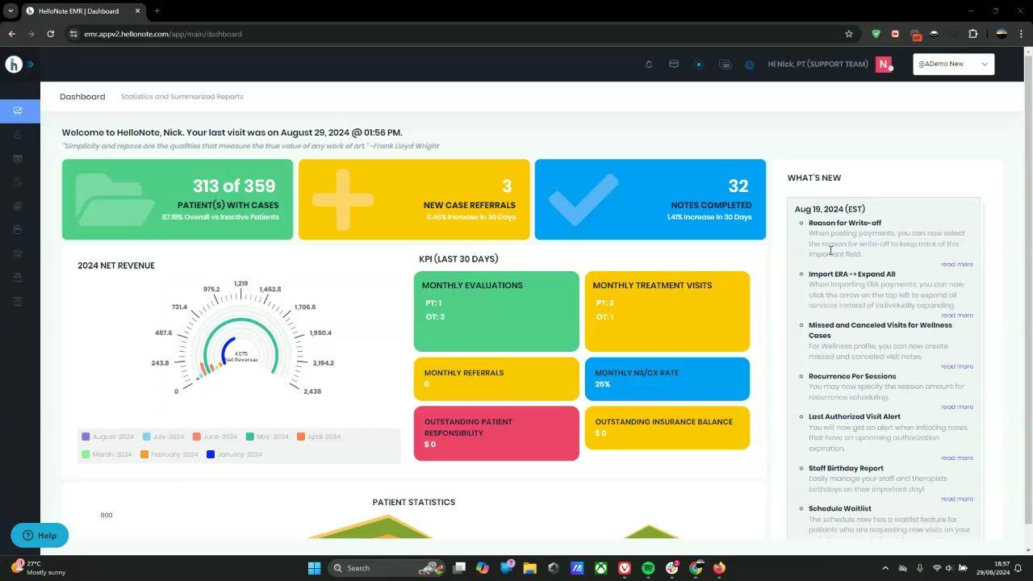Open the Notes Completed blue card
The image size is (1033, 581).
point(650,199)
